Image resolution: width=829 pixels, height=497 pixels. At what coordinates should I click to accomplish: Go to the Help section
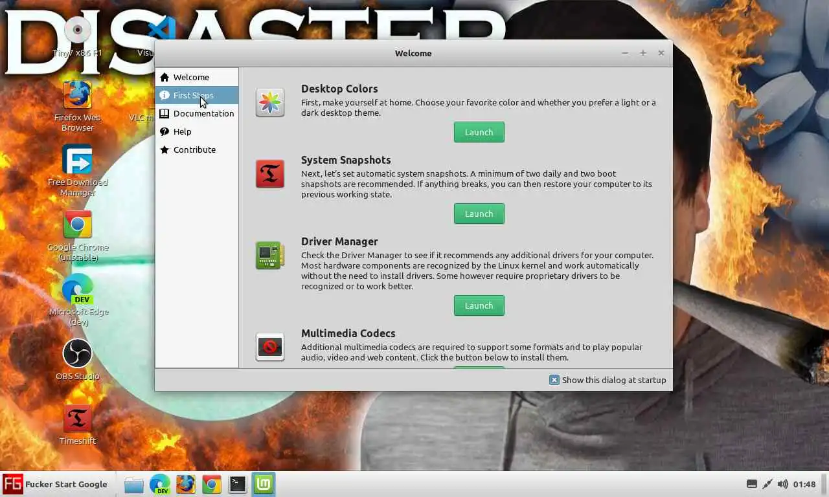pyautogui.click(x=197, y=131)
